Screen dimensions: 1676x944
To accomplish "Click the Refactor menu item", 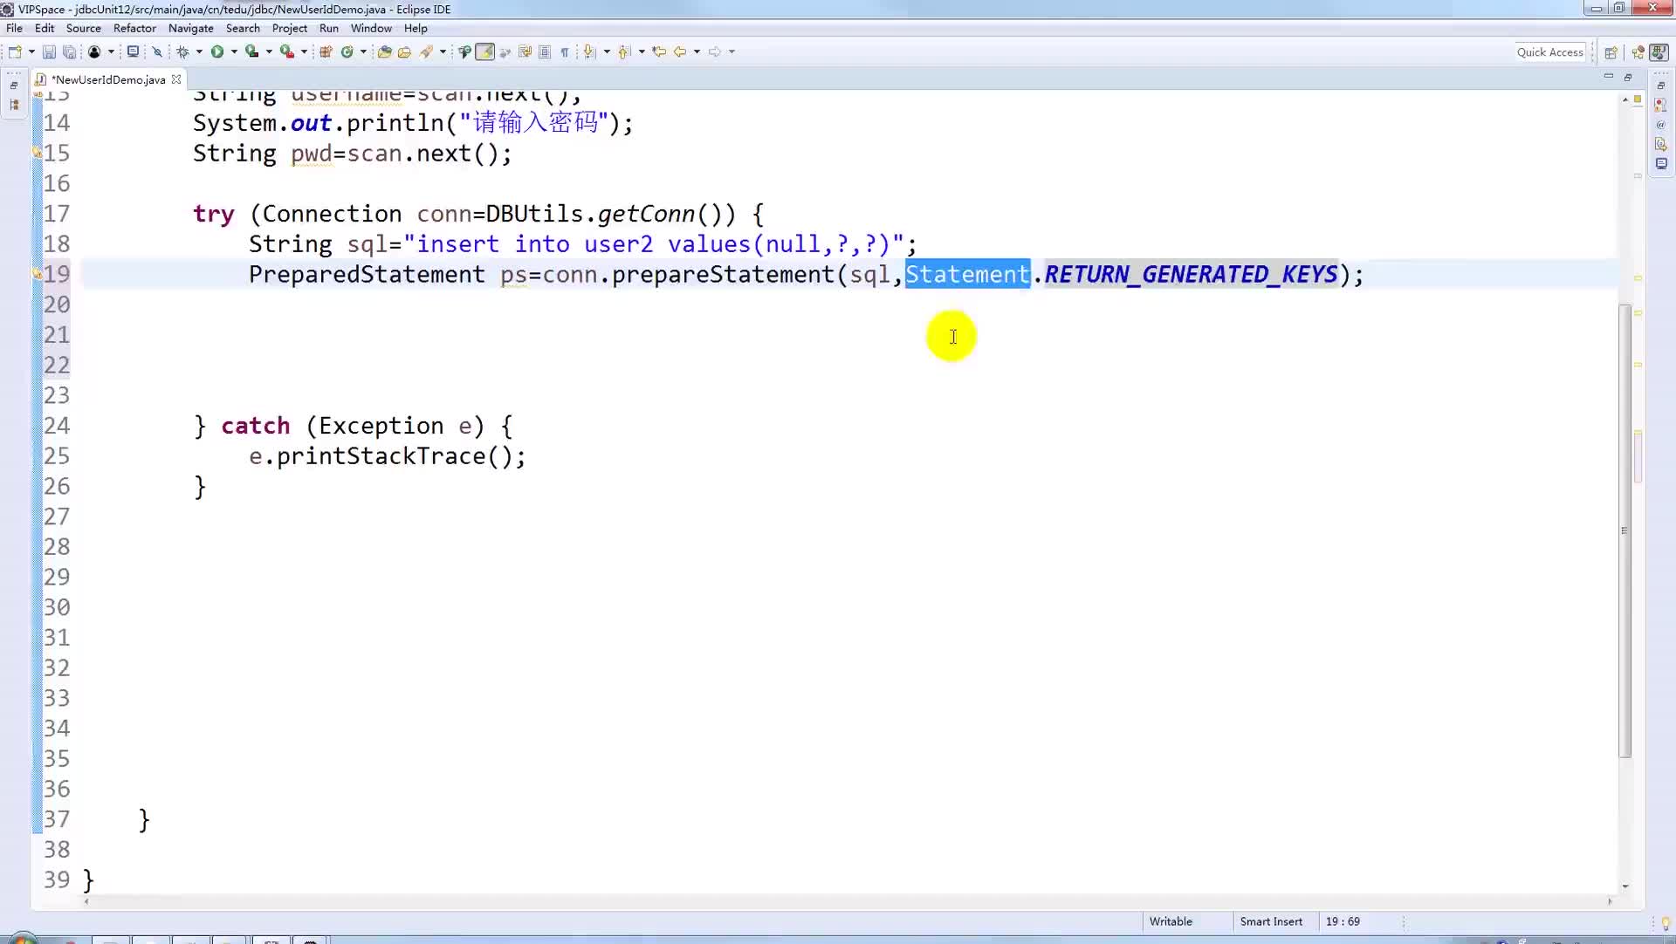I will click(x=134, y=28).
